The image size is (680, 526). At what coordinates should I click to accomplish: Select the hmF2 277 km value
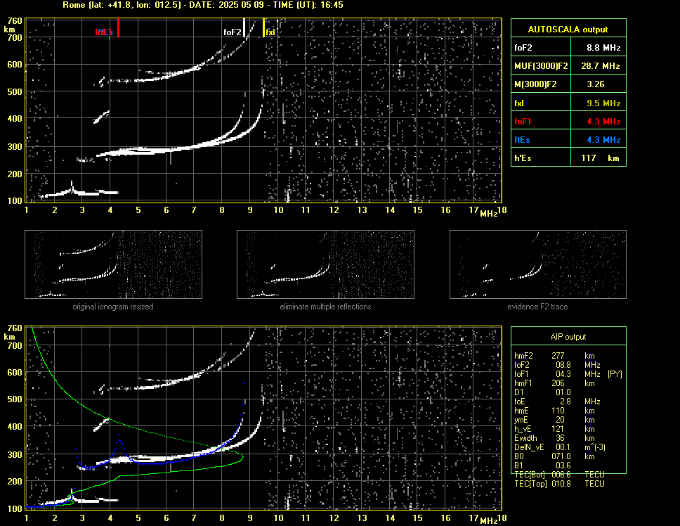tap(558, 356)
